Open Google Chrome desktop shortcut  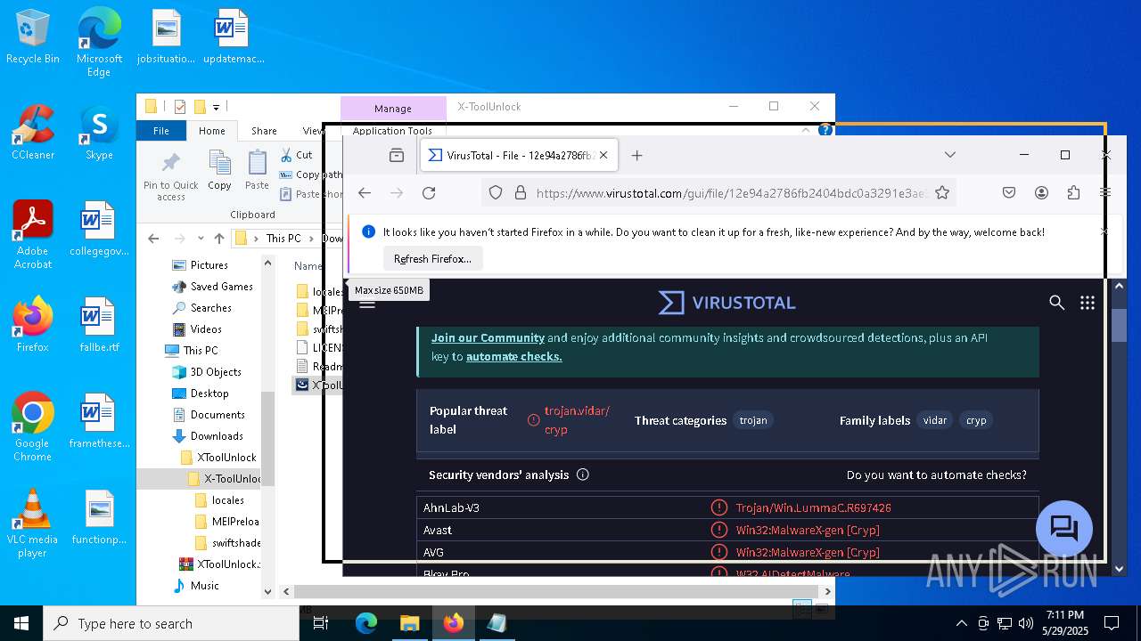coord(33,427)
